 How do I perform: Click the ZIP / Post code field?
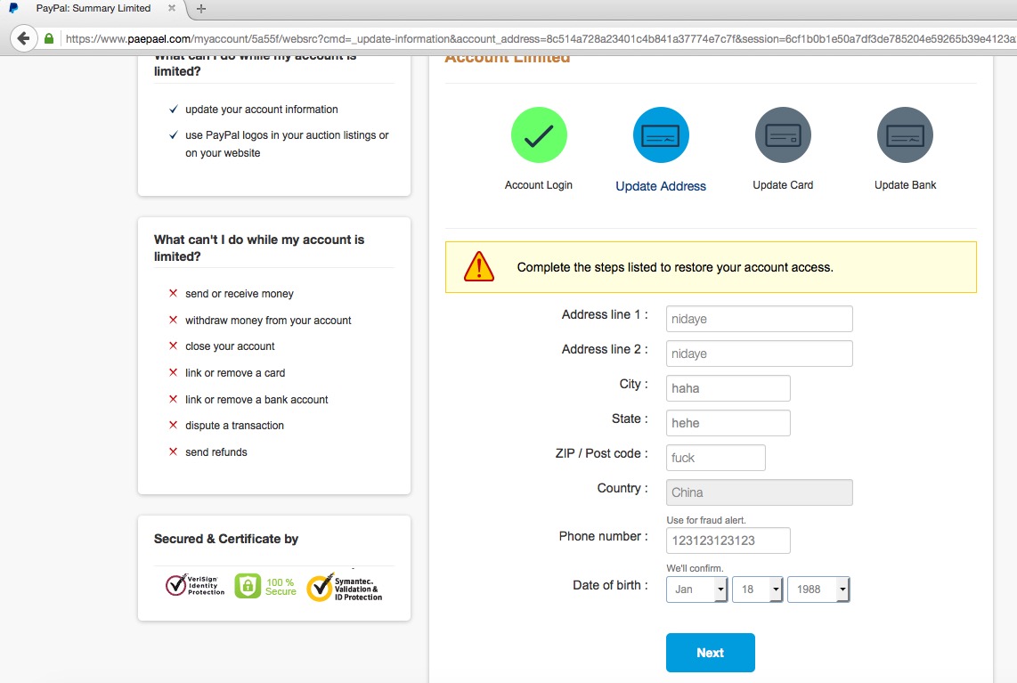(x=716, y=458)
